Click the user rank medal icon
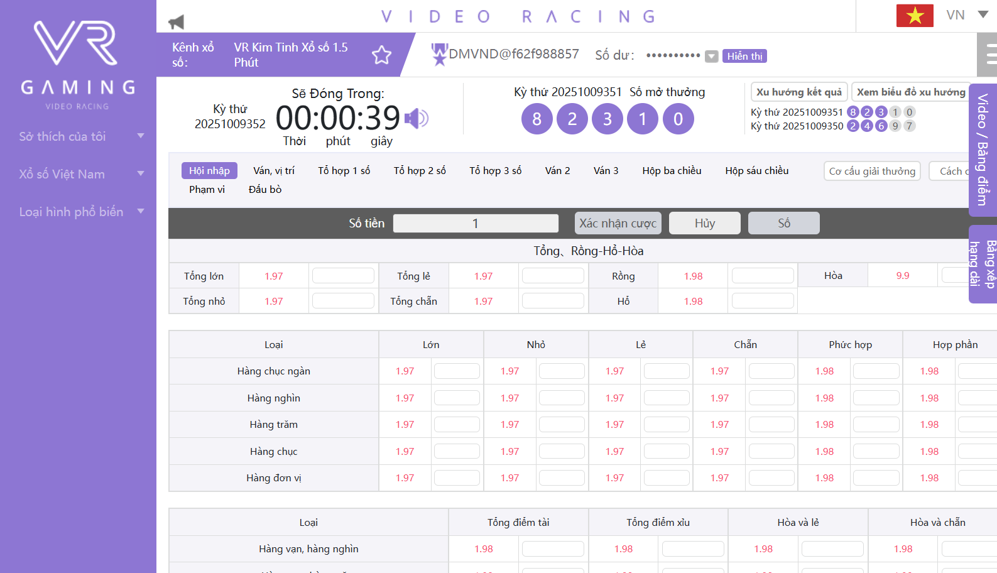The height and width of the screenshot is (573, 997). (x=439, y=55)
